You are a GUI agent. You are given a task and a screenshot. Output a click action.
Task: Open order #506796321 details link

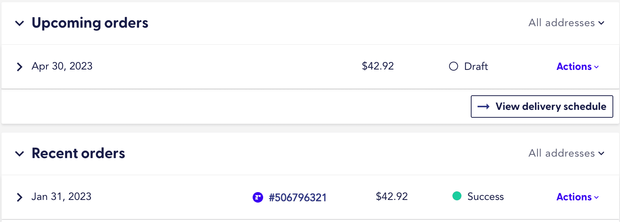(x=298, y=197)
